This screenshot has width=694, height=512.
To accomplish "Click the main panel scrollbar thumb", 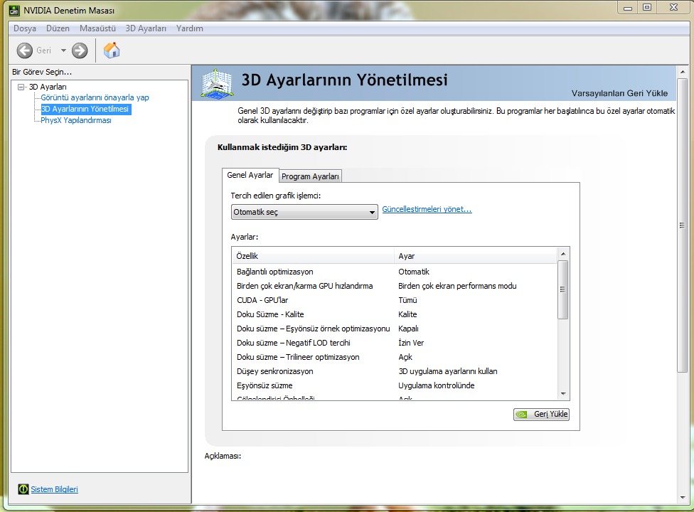I will 682,225.
